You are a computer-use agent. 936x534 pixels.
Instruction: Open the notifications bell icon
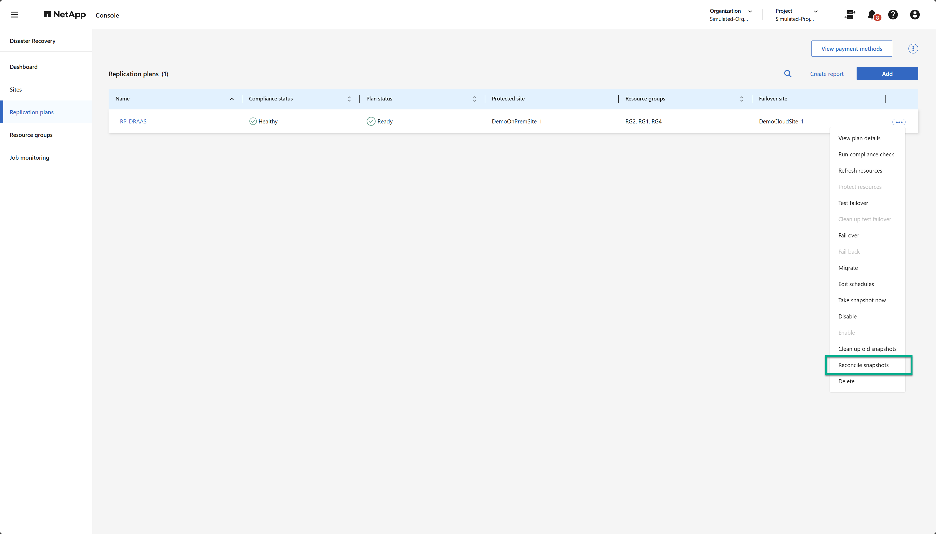click(872, 15)
